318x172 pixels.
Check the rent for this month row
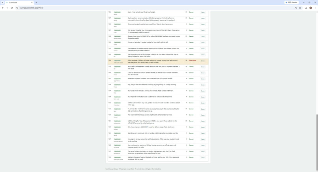tap(203, 109)
